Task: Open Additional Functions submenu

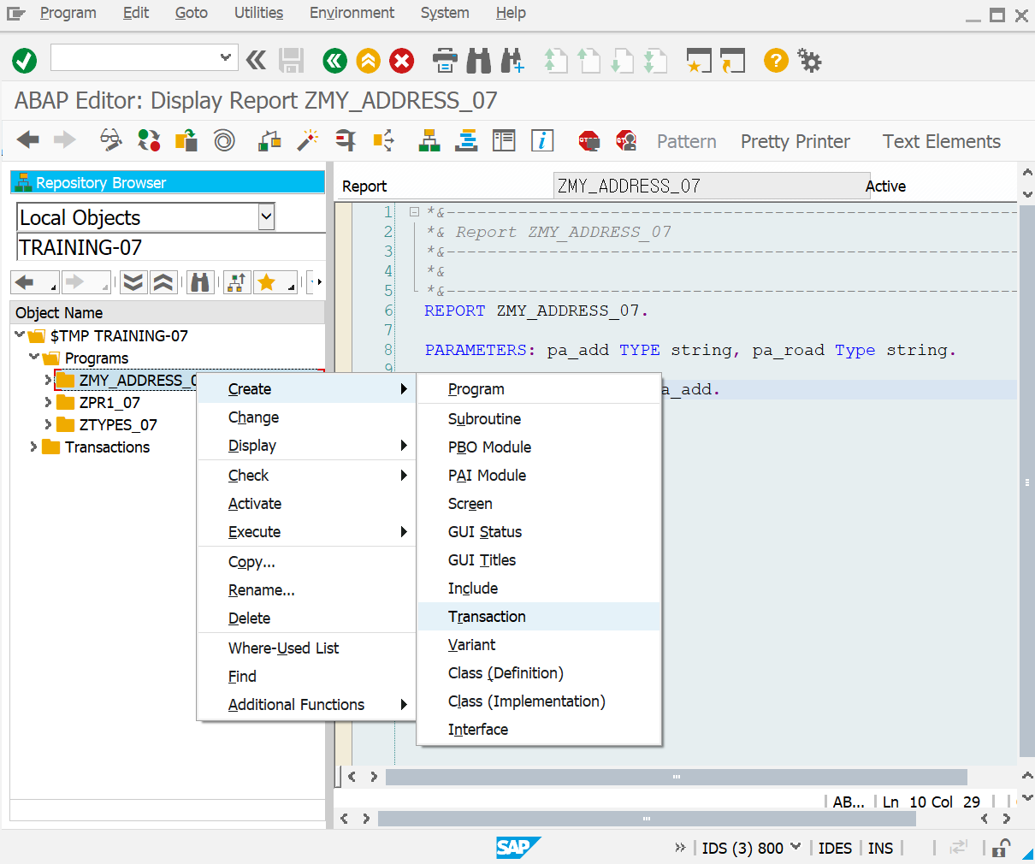Action: pyautogui.click(x=306, y=705)
